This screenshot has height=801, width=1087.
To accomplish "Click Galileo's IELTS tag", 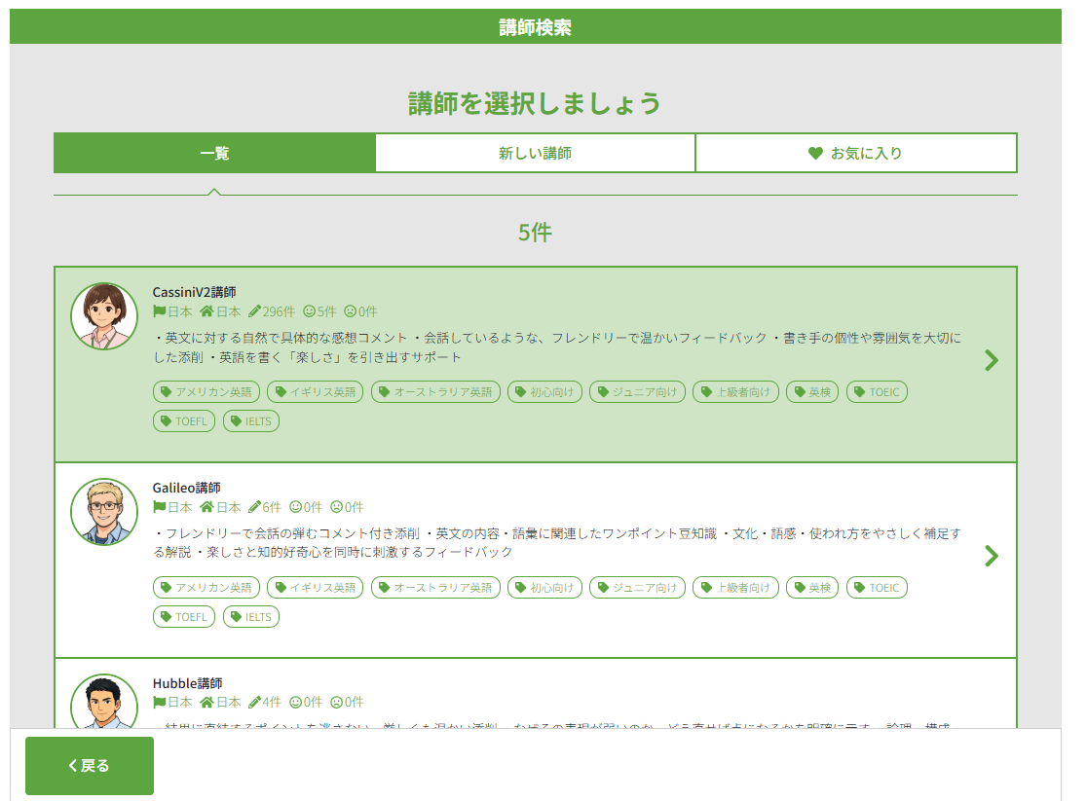I will (x=251, y=617).
